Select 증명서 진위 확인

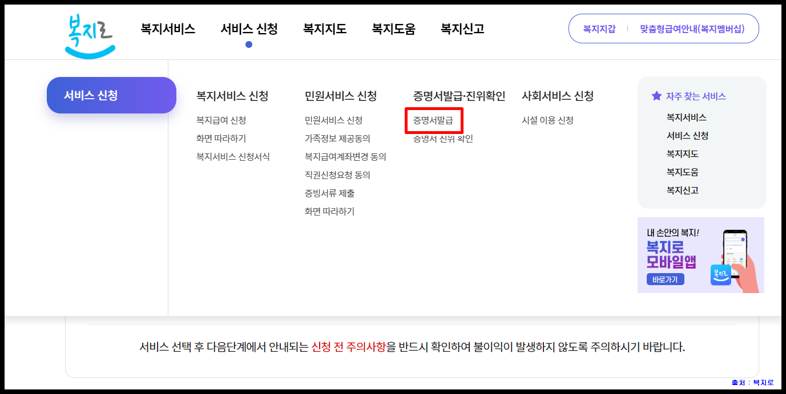point(442,139)
